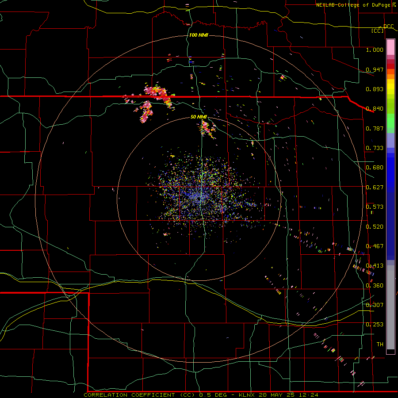Select the 0.573 scale value
This screenshot has width=398, height=398.
click(375, 207)
